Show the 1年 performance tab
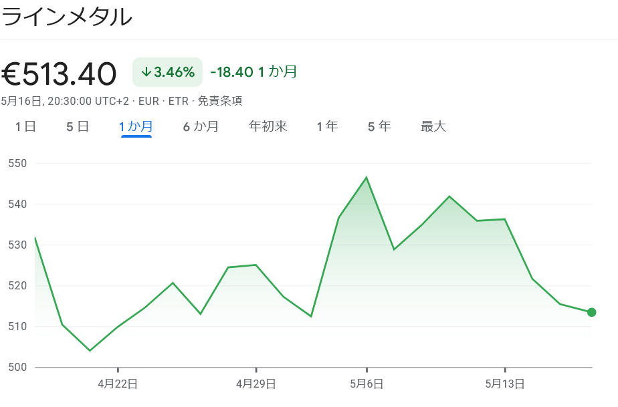The height and width of the screenshot is (407, 618). point(326,126)
